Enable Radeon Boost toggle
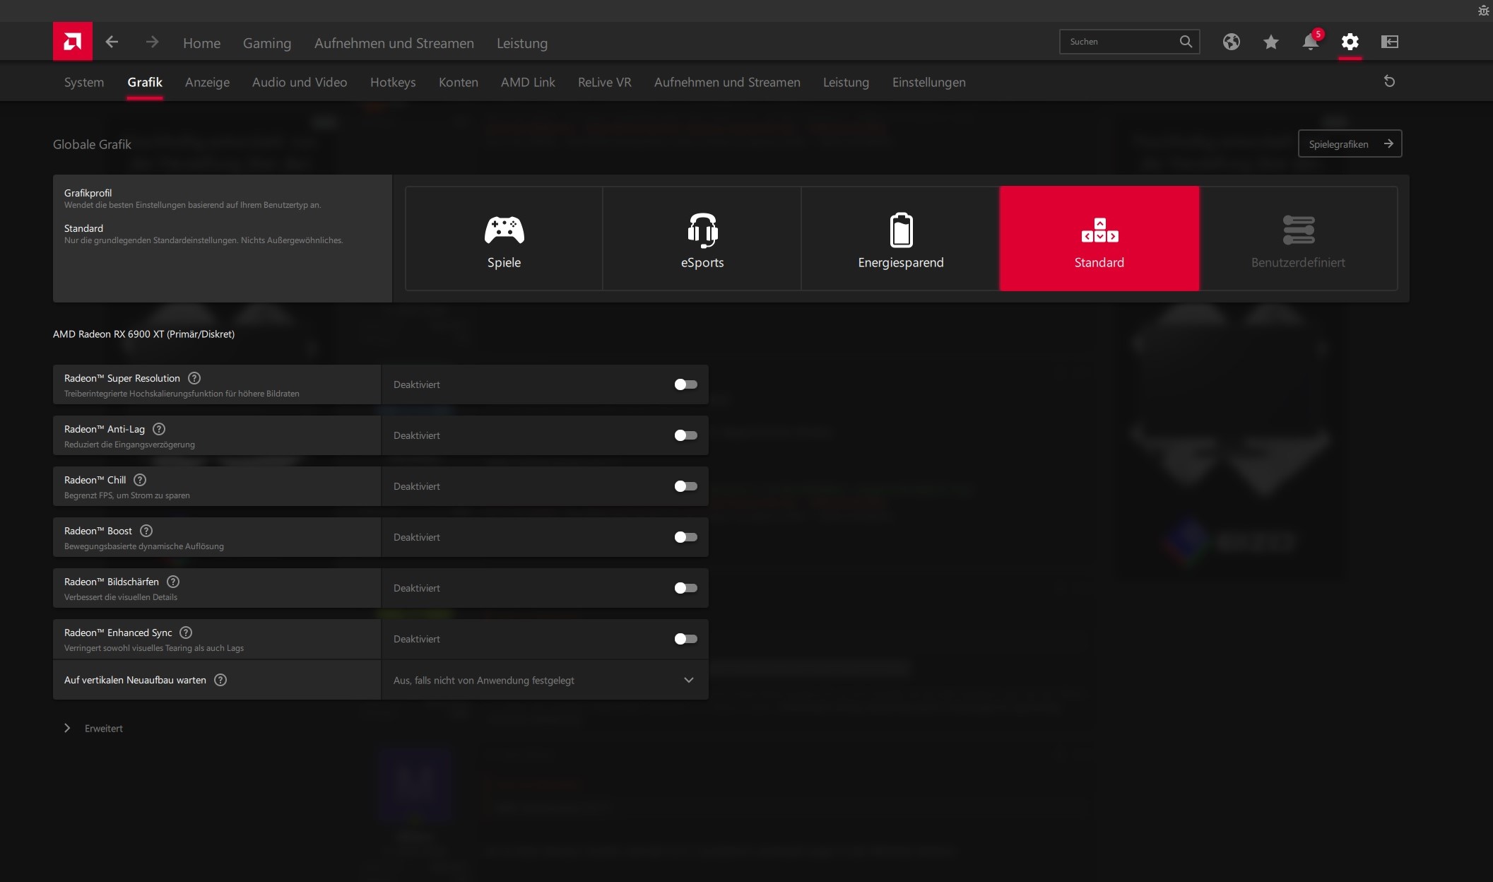The image size is (1493, 882). pos(685,537)
